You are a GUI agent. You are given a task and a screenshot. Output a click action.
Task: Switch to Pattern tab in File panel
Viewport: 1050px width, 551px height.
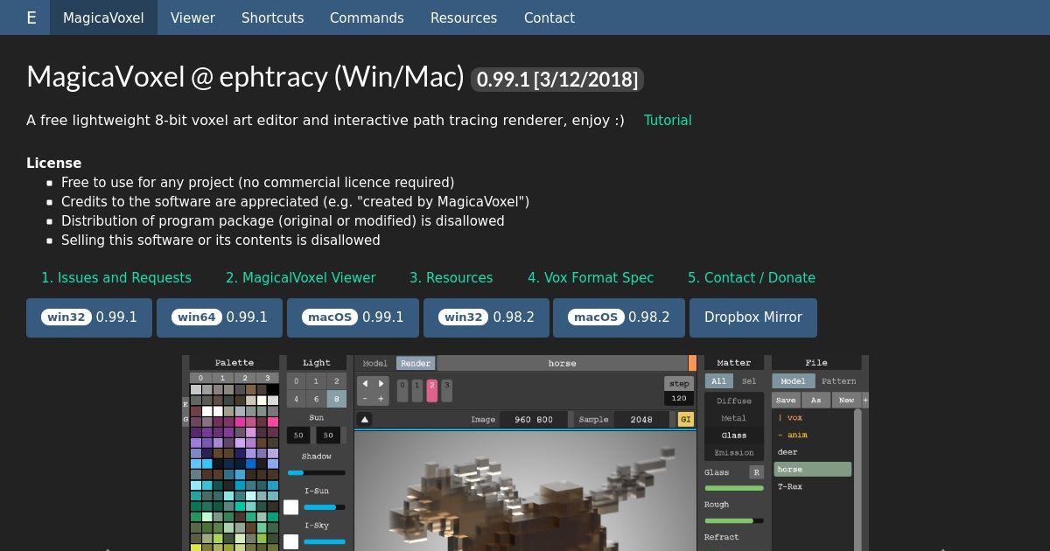(839, 381)
